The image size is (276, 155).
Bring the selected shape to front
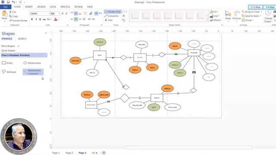coord(252,12)
